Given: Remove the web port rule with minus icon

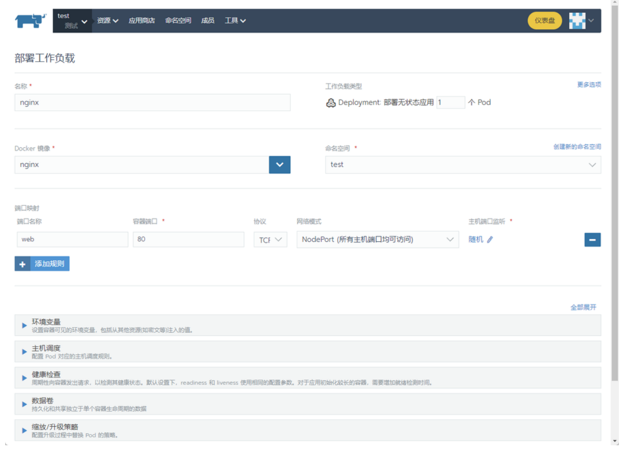Looking at the screenshot, I should 592,239.
